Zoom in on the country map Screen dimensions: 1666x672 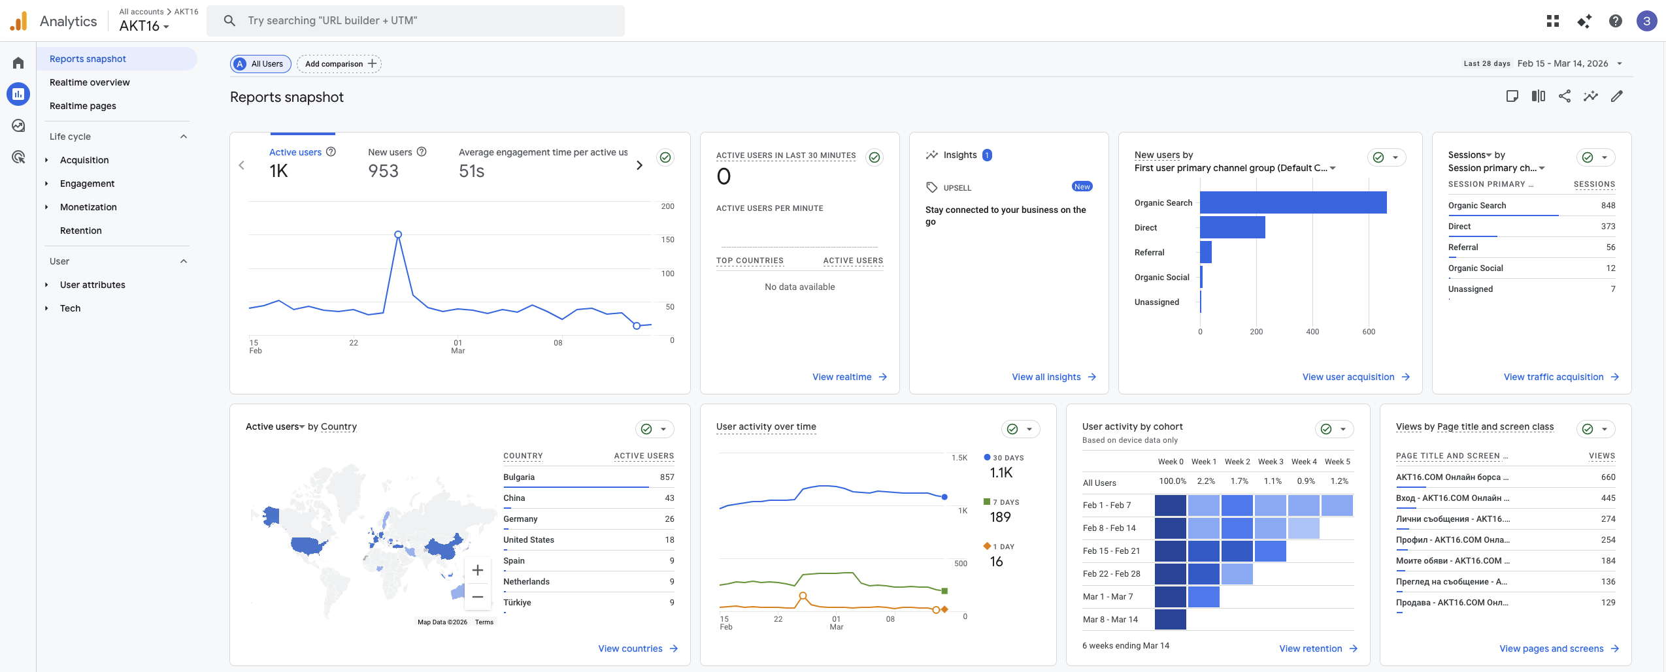(x=477, y=570)
